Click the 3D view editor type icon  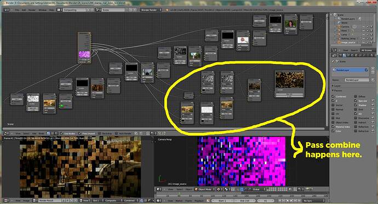(x=159, y=189)
